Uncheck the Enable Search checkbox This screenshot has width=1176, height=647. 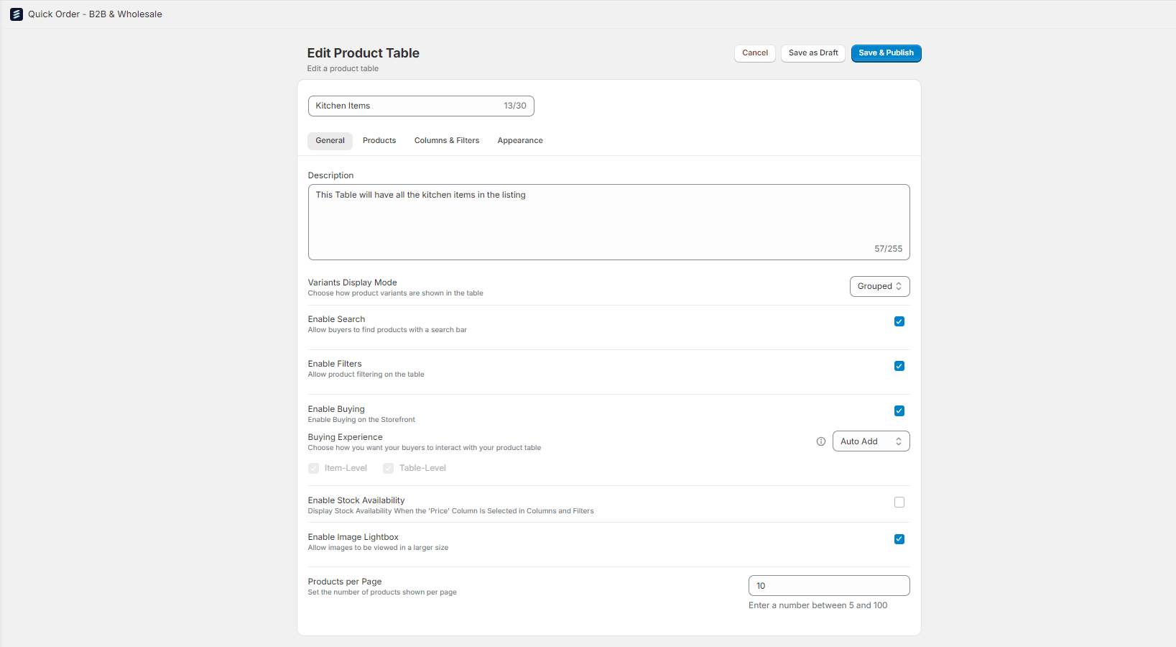pos(899,321)
